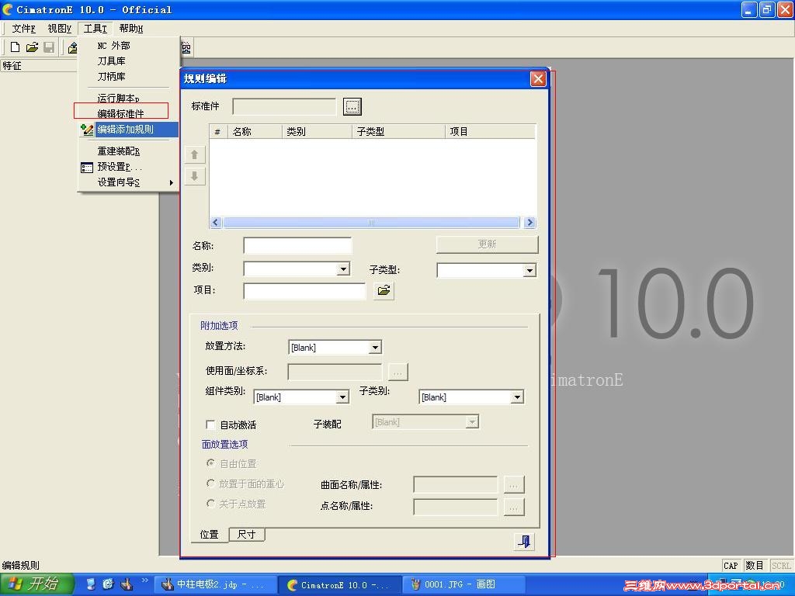Click the Open file toolbar icon
795x596 pixels.
32,47
